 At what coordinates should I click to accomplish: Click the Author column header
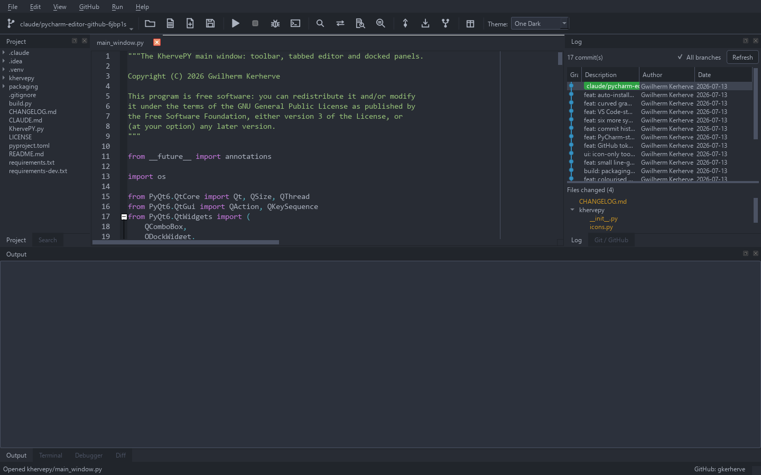click(667, 75)
